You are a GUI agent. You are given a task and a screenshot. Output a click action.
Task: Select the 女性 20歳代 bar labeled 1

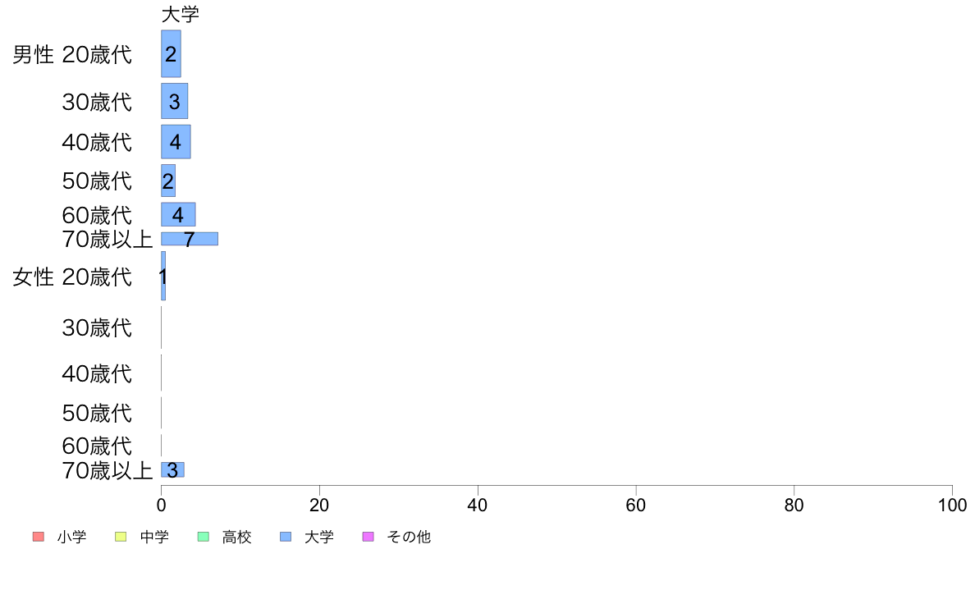[x=163, y=276]
